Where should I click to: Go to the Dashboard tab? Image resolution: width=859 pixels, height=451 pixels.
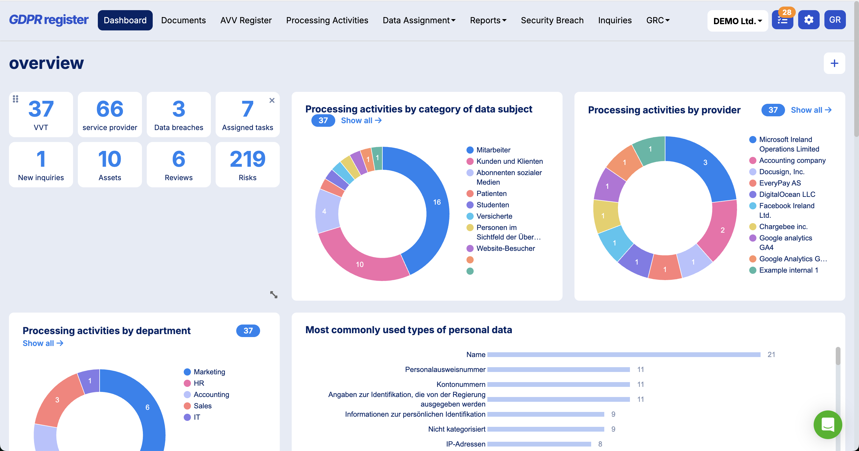[x=125, y=20]
